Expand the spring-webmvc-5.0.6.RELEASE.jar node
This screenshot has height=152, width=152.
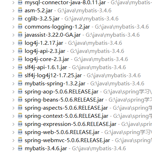point(13,140)
